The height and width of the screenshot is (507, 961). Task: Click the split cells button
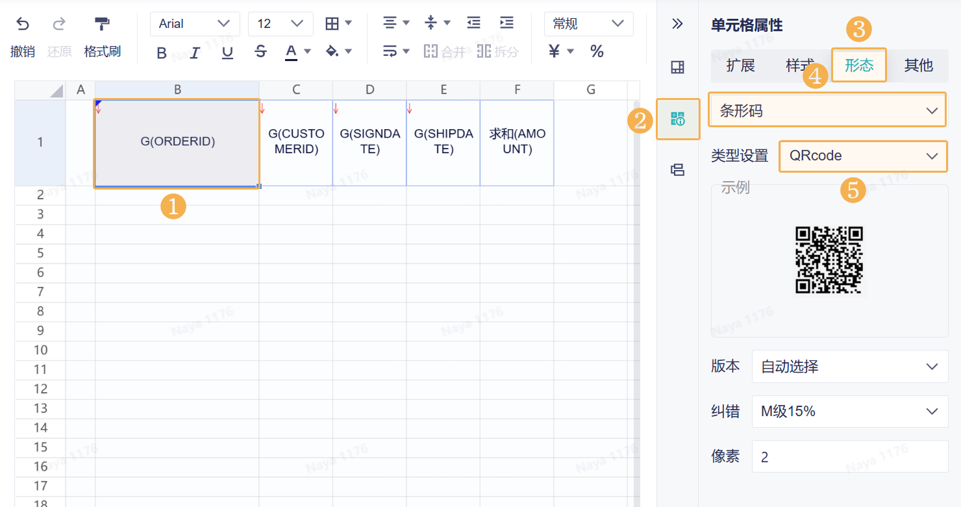point(497,52)
